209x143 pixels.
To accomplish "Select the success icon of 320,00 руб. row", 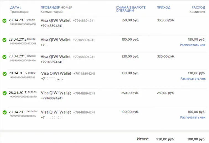I will [4, 57].
